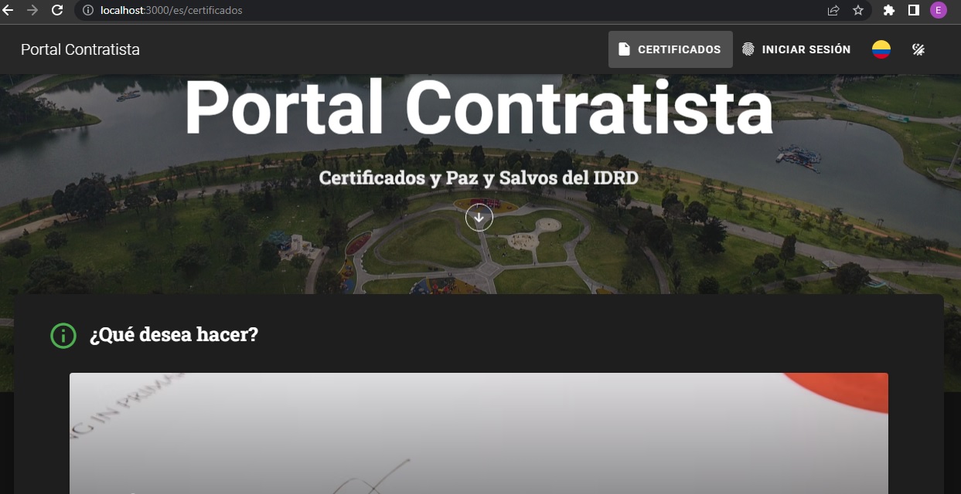The image size is (961, 494).
Task: Toggle the dark/light theme icon in navbar
Action: 918,49
